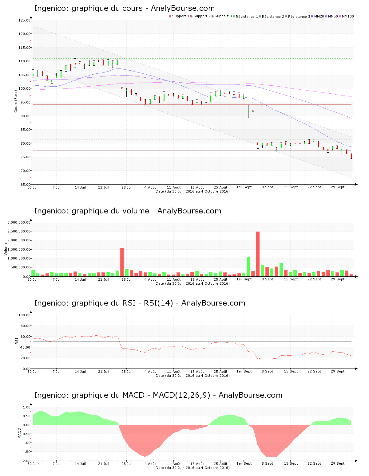Click '30 Juin' under the price chart
The width and height of the screenshot is (369, 476).
34,187
